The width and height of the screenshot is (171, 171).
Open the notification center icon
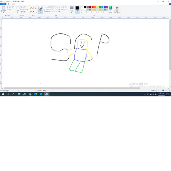click(167, 94)
